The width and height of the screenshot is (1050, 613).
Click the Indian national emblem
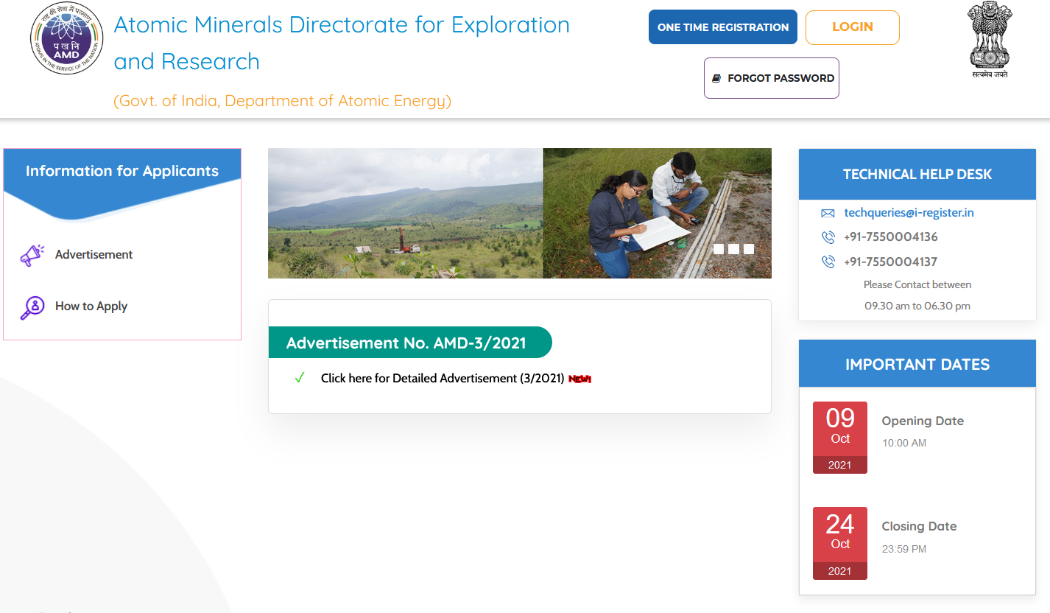coord(990,39)
